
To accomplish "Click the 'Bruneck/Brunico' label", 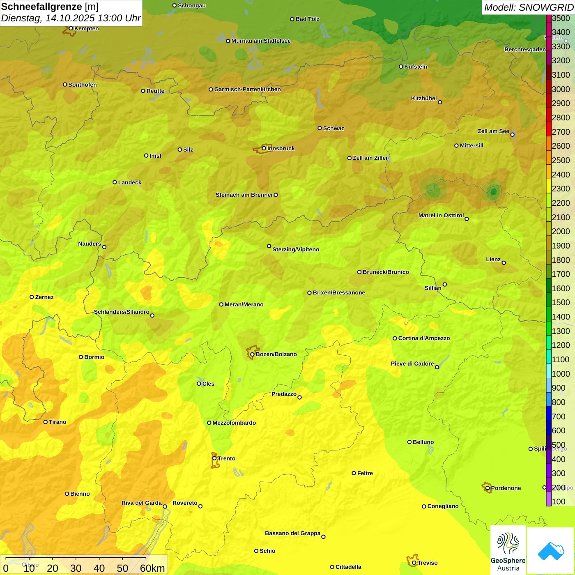I will (x=386, y=272).
